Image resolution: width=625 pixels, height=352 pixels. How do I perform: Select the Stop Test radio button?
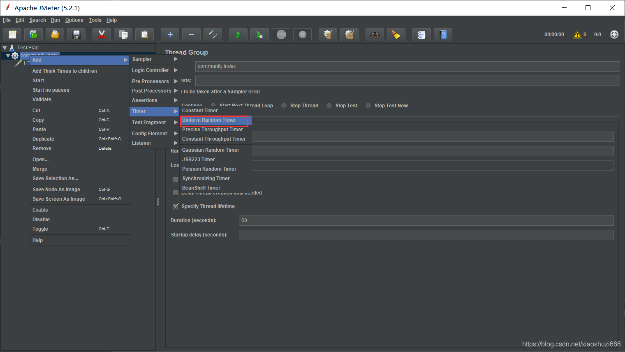[329, 106]
